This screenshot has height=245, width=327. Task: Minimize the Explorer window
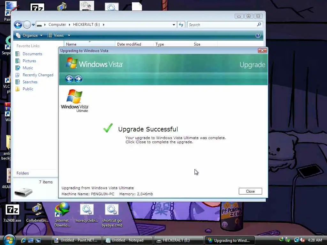coord(239,16)
